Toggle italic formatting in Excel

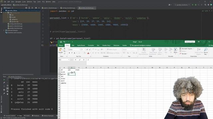[x=72, y=53]
